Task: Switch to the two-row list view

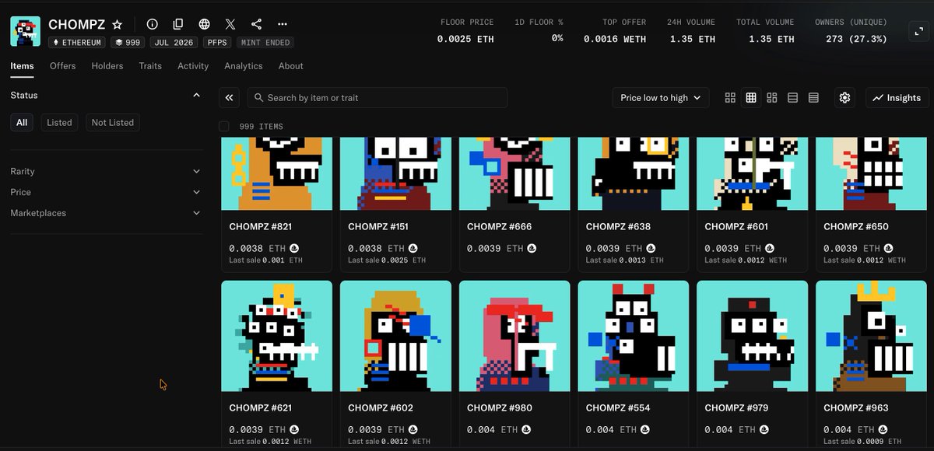Action: [x=793, y=98]
